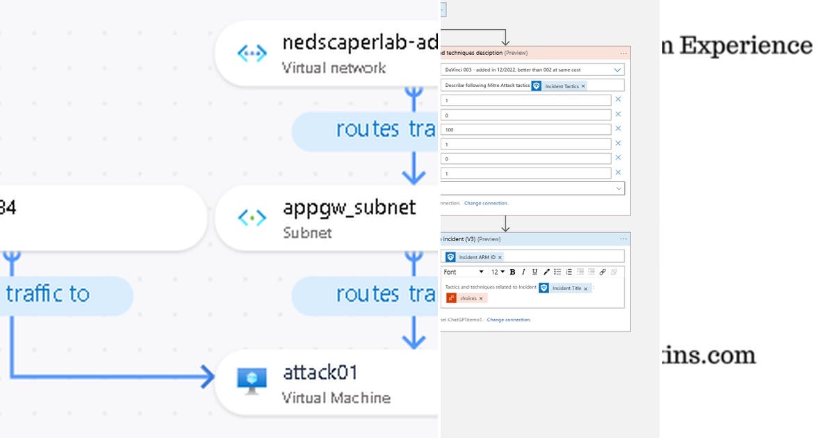The image size is (834, 438).
Task: Open the techniques description card's ellipsis menu
Action: pyautogui.click(x=623, y=53)
